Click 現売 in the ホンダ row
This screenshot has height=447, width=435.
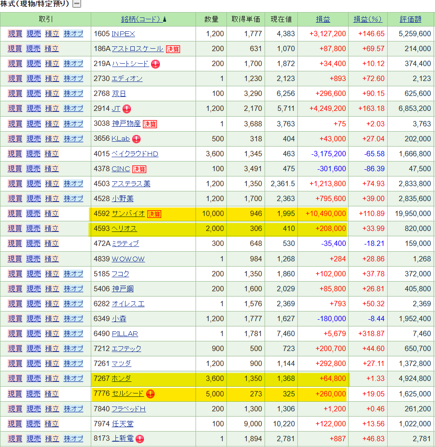(33, 379)
